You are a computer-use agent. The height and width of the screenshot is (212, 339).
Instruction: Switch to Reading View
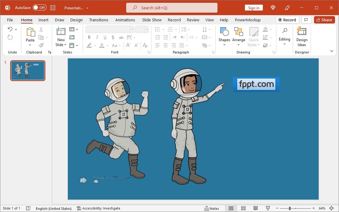[255, 208]
